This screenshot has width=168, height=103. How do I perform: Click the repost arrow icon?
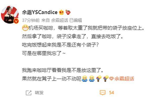click(x=29, y=93)
